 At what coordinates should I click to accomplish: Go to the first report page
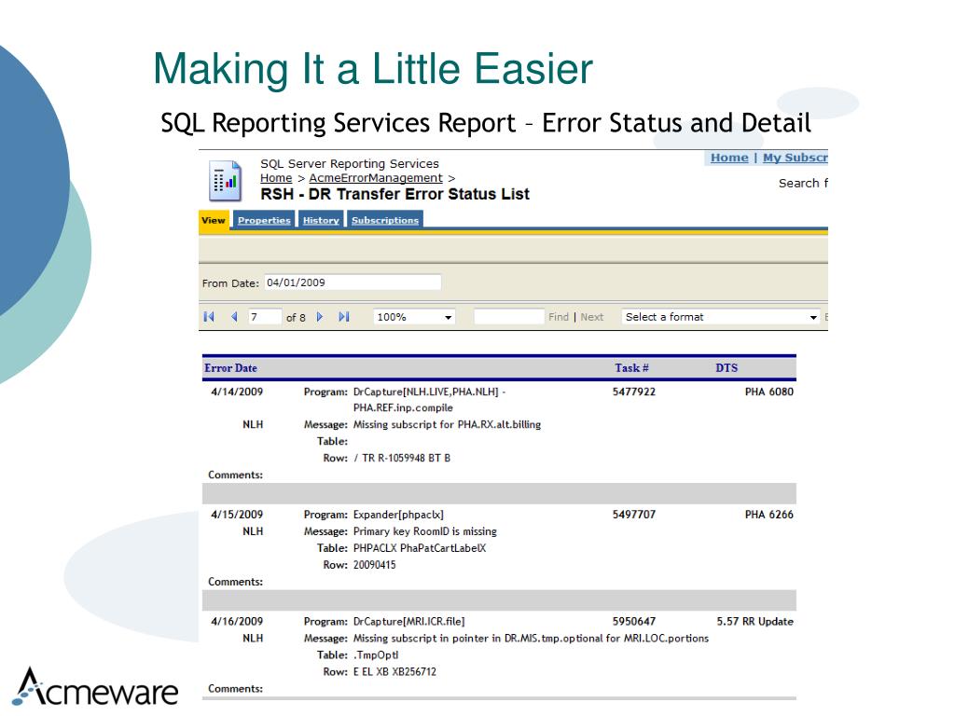coord(209,317)
